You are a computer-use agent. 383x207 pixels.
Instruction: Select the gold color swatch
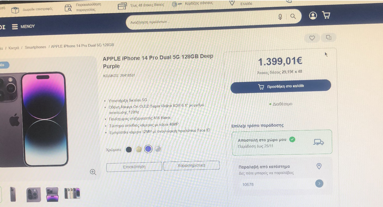[x=139, y=149]
